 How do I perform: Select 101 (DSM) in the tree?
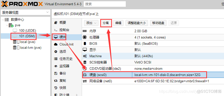(27, 36)
